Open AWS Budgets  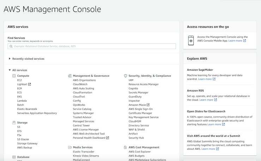tap(136, 156)
